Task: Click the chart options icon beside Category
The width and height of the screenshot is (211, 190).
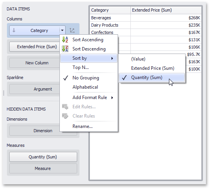Action: pos(72,30)
